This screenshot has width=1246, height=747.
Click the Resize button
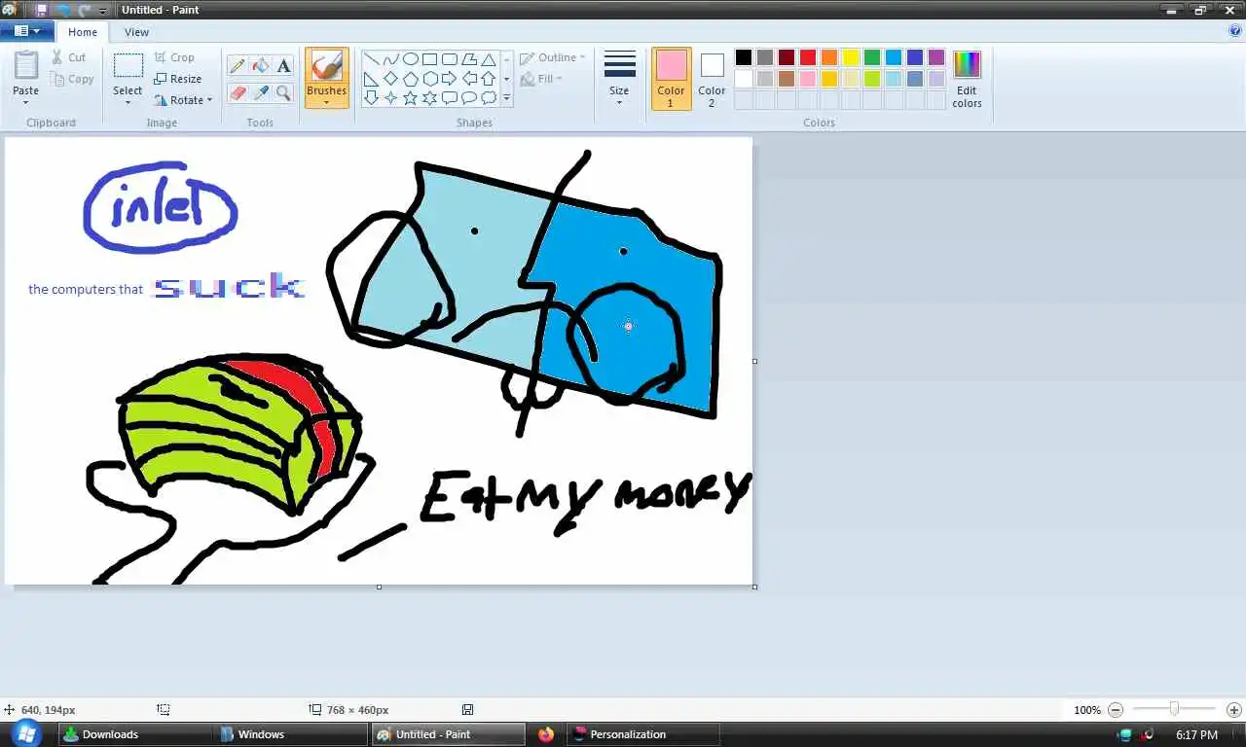coord(178,79)
